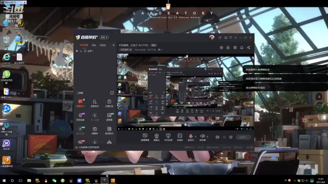Open Internet Explorer desktop icon
The width and height of the screenshot is (328, 184).
click(6, 60)
